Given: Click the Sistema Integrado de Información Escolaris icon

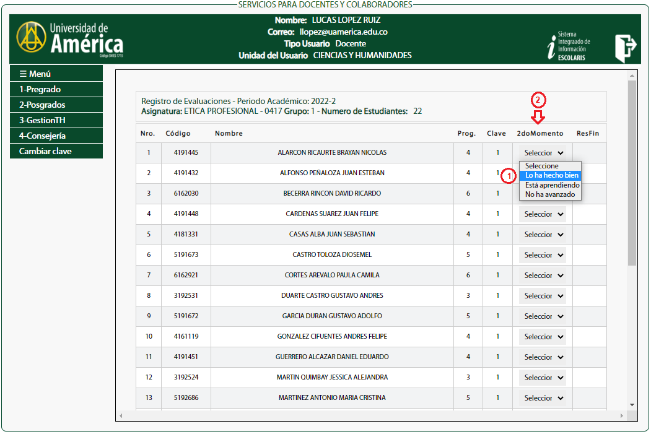Looking at the screenshot, I should [569, 46].
